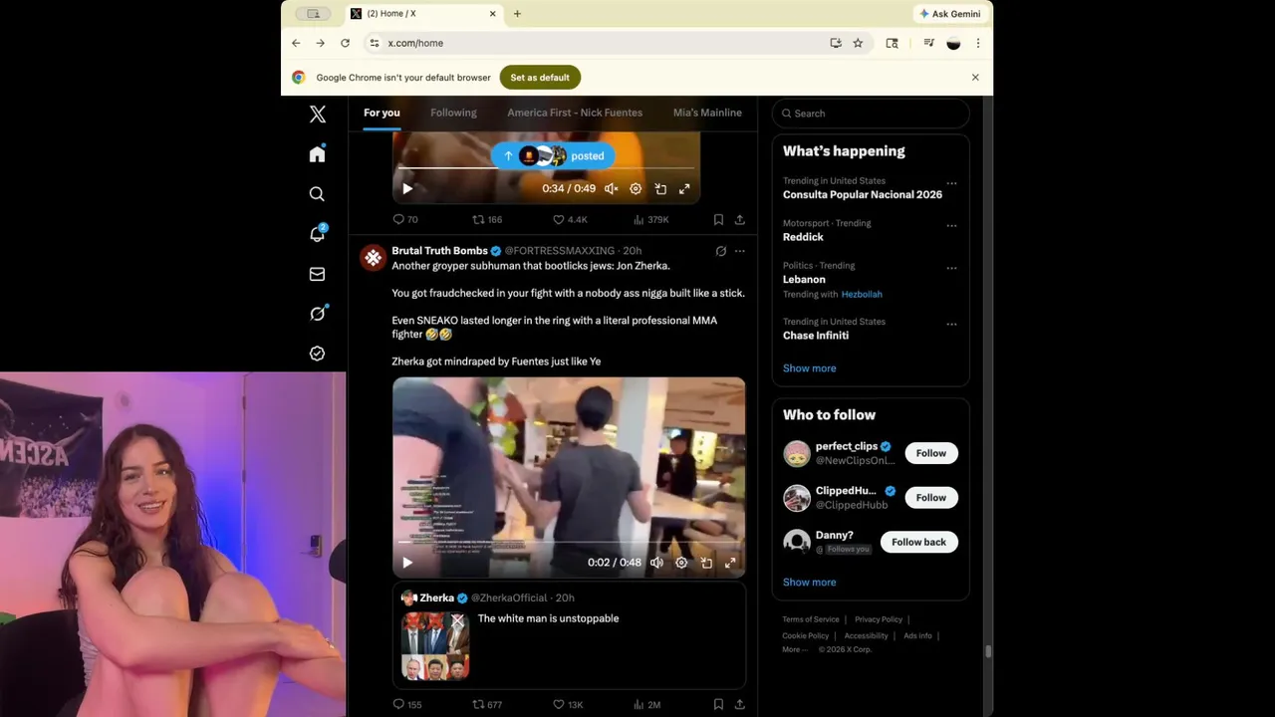Image resolution: width=1275 pixels, height=717 pixels.
Task: Switch to For you tab
Action: pyautogui.click(x=382, y=113)
